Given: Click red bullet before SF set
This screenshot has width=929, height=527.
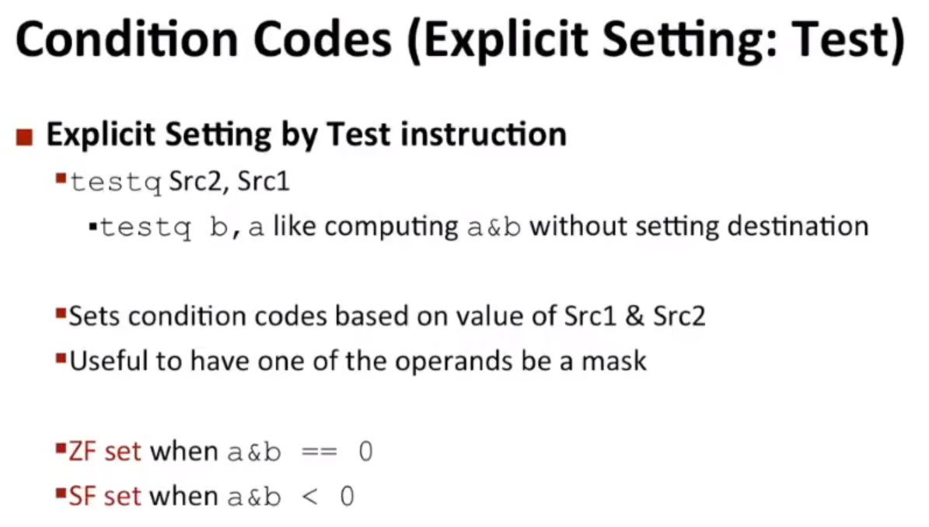Looking at the screenshot, I should click(x=61, y=494).
